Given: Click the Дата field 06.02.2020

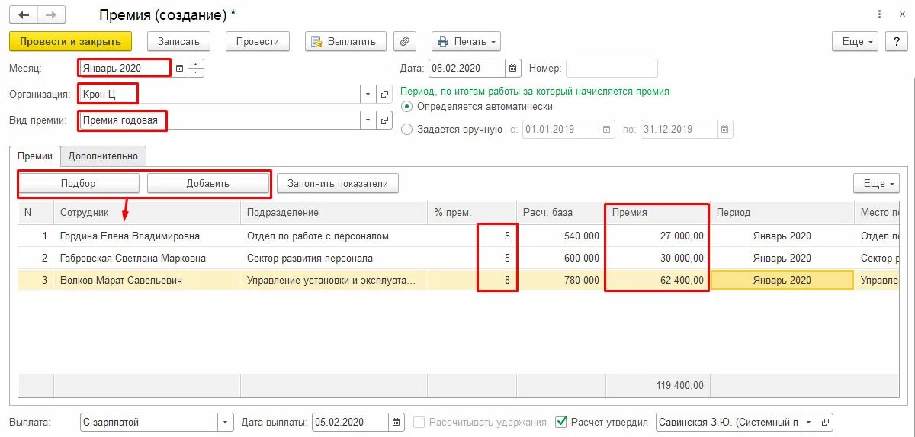Looking at the screenshot, I should [x=467, y=69].
